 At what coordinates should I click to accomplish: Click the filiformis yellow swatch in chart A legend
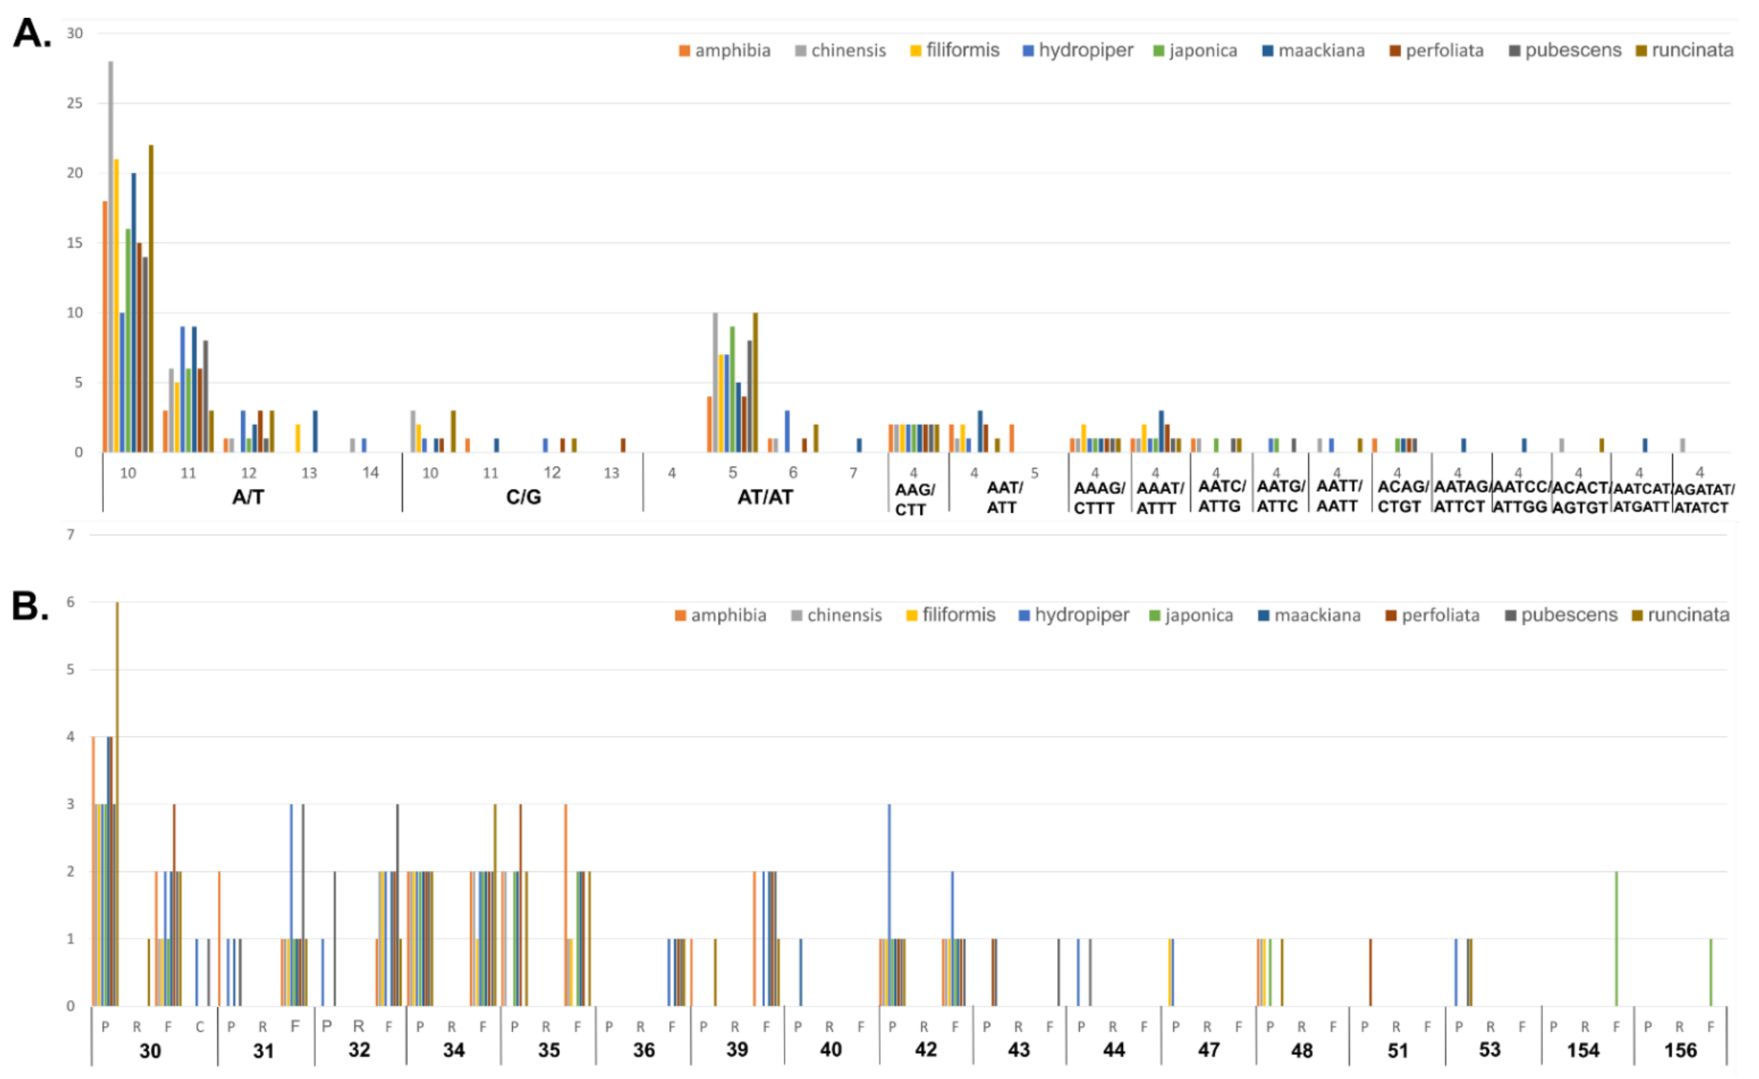point(915,51)
